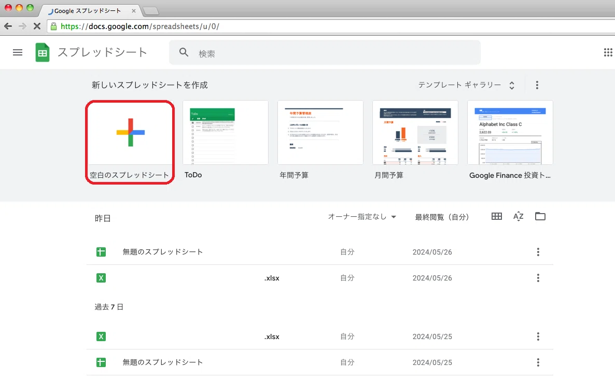Open the file picker folder icon
Image resolution: width=615 pixels, height=379 pixels.
(540, 216)
